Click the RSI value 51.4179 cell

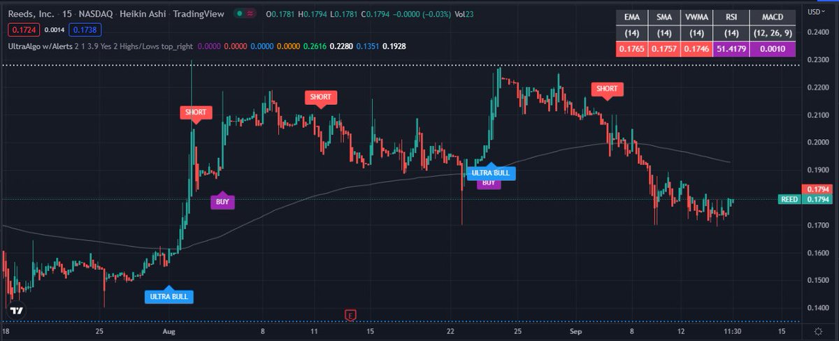tap(731, 49)
